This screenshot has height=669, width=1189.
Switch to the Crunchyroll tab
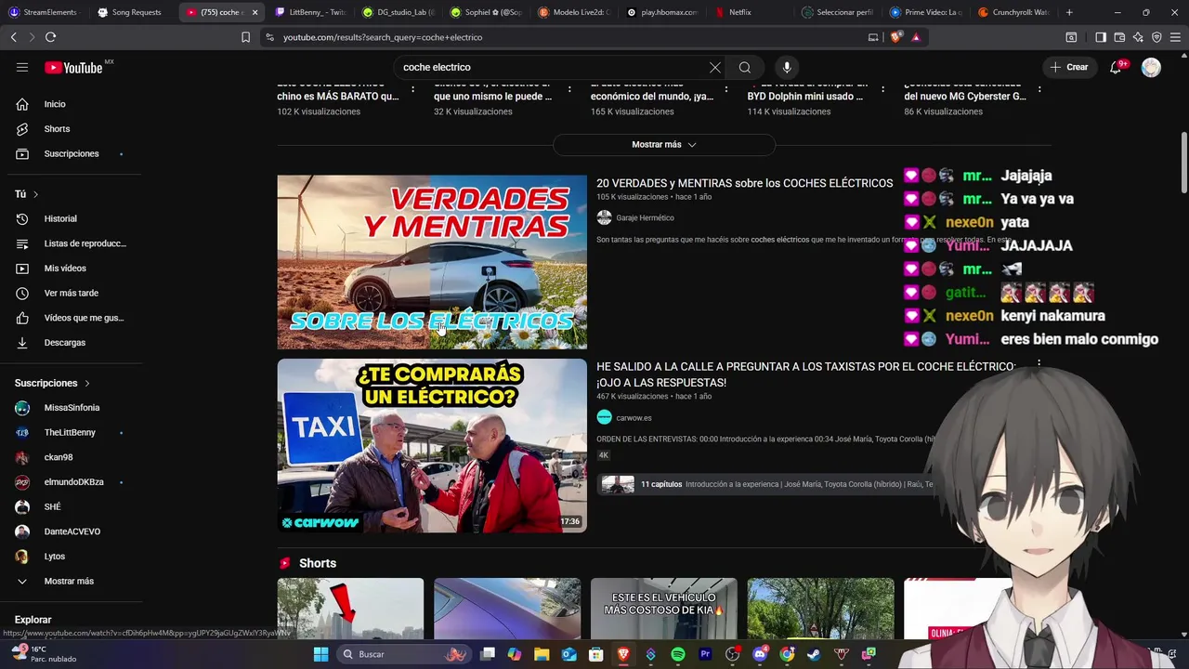pos(1015,12)
